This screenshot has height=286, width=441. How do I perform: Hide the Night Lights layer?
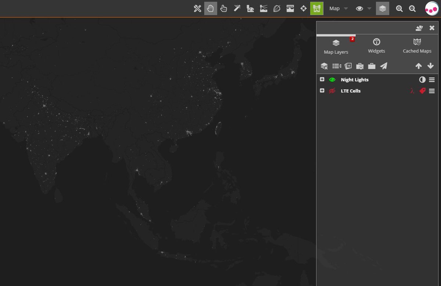pos(332,80)
